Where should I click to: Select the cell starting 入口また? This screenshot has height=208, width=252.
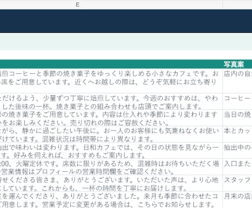click(237, 167)
